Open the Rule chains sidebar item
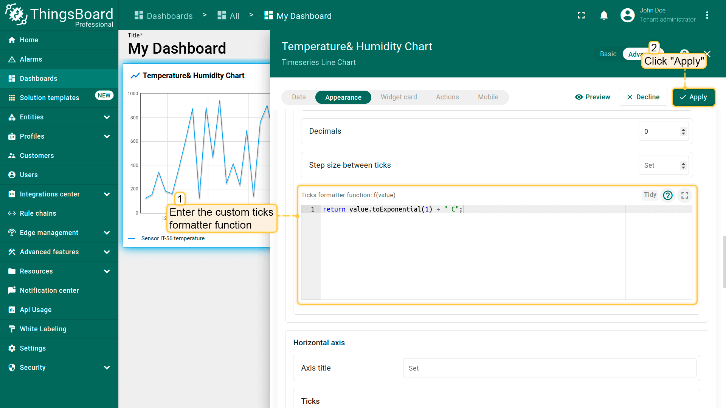Image resolution: width=726 pixels, height=408 pixels. click(x=38, y=213)
